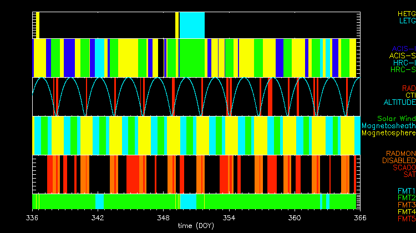Click the HETG legend label
416x233 pixels.
pos(405,13)
